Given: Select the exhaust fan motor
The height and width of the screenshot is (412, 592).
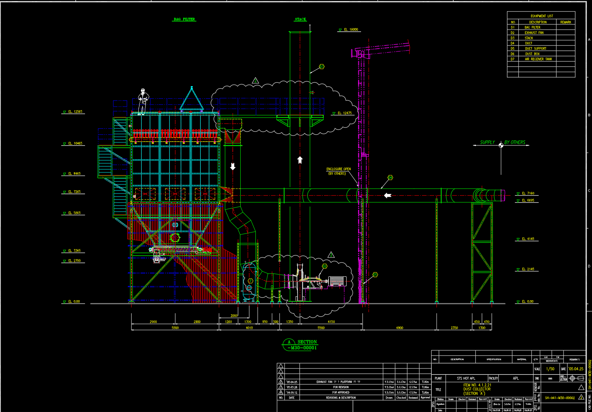Looking at the screenshot, I should click(337, 281).
